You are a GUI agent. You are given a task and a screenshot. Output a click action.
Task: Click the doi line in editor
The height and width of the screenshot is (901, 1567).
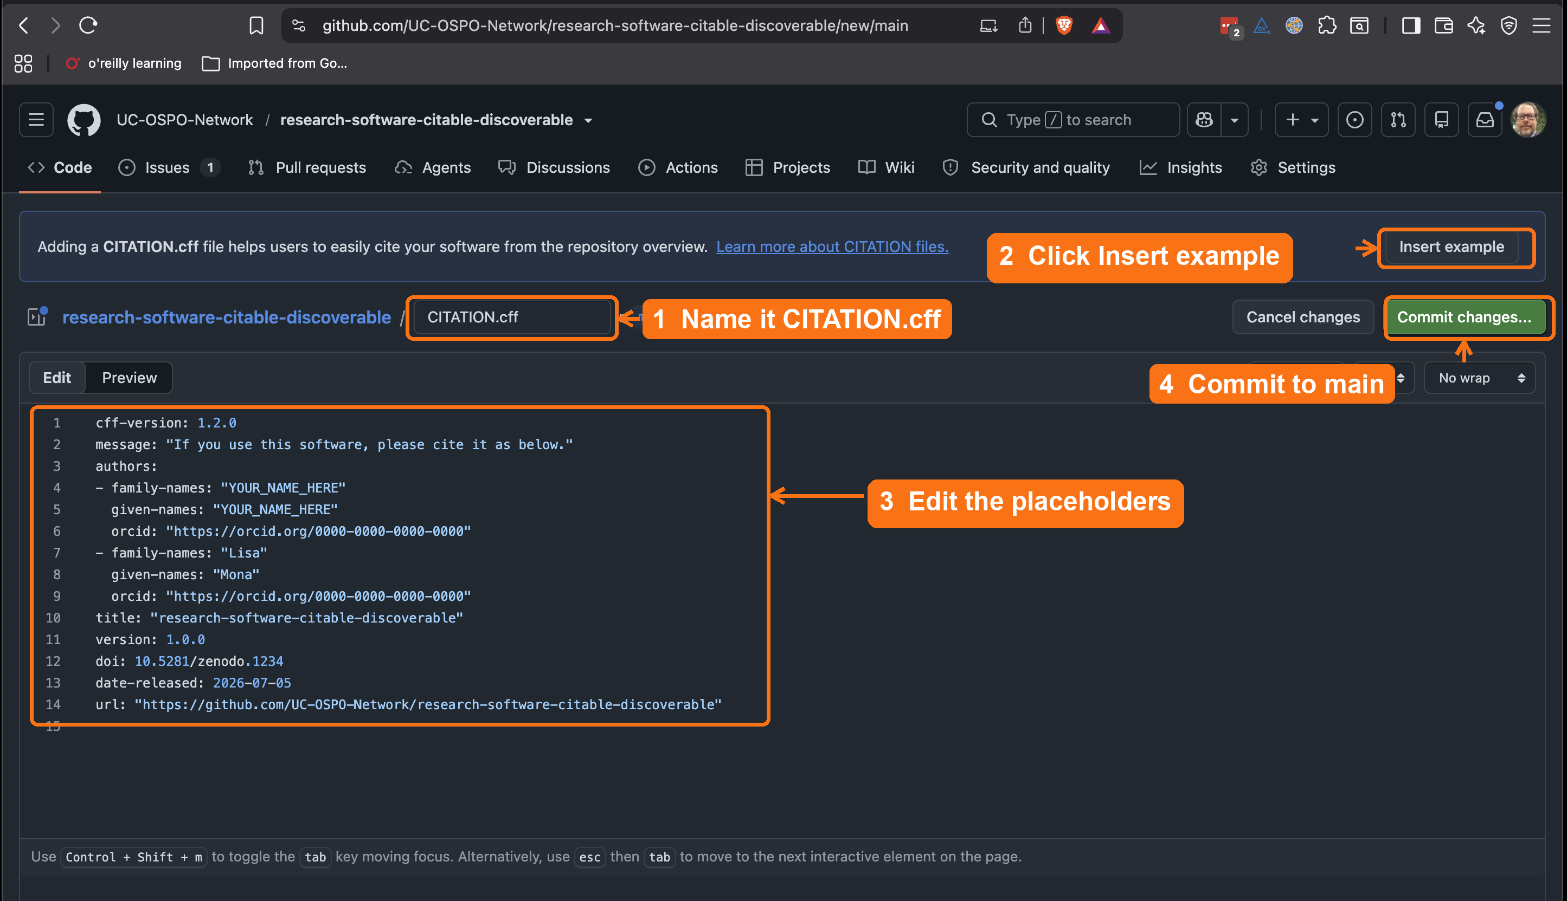[189, 661]
